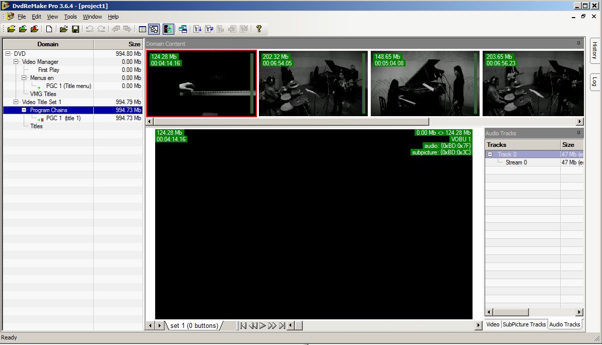The height and width of the screenshot is (345, 602).
Task: Select 'PGC 1 (title 1)' tree item
Action: click(63, 118)
